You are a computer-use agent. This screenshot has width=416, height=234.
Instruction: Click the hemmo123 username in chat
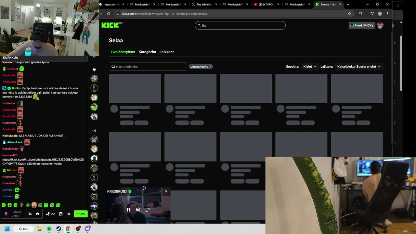pyautogui.click(x=10, y=155)
